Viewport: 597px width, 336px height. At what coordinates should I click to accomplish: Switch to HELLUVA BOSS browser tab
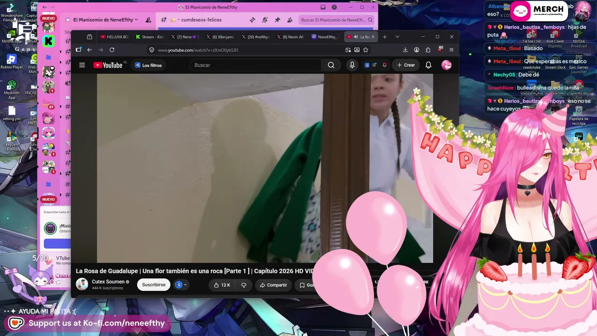coord(114,37)
